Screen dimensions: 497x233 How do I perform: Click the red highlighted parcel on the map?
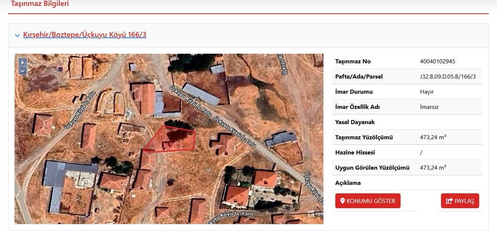tap(174, 139)
